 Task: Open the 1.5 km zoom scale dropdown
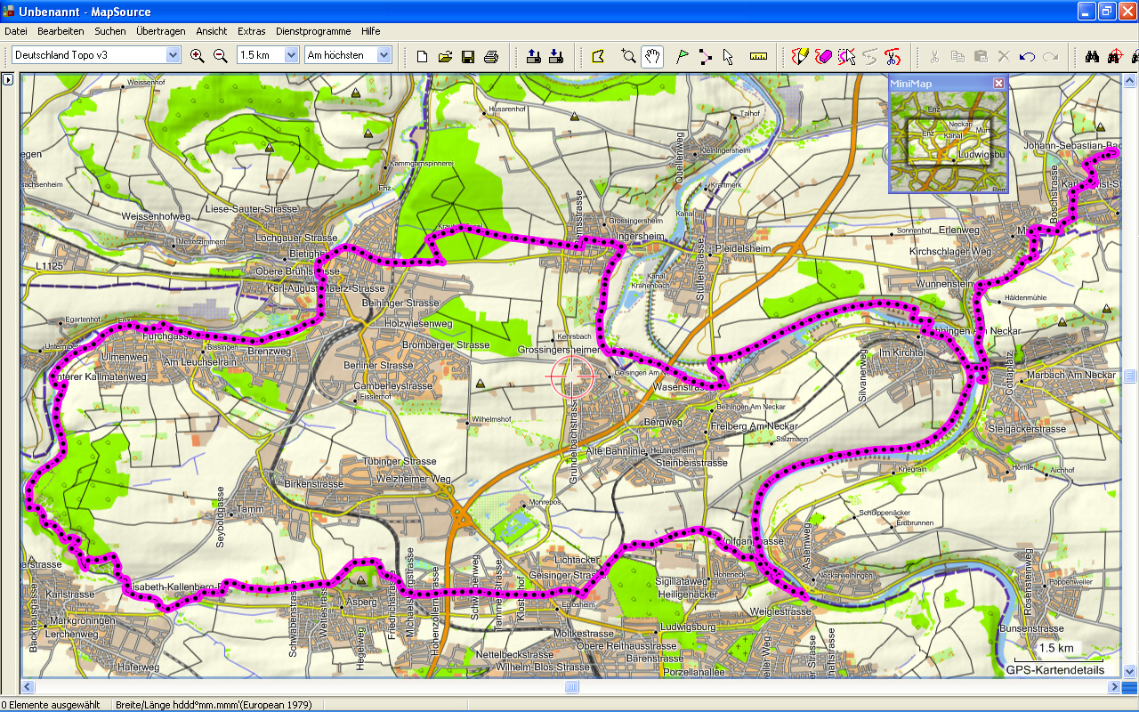pos(291,55)
